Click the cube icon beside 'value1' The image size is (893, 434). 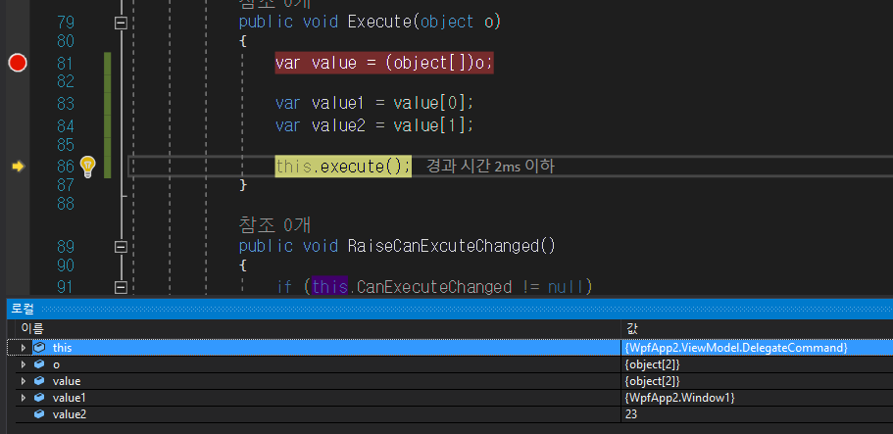[39, 398]
